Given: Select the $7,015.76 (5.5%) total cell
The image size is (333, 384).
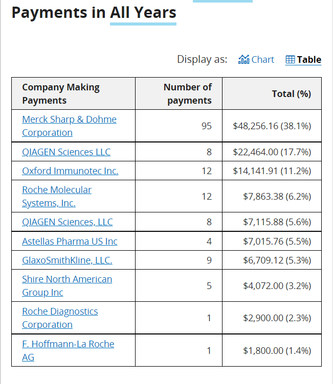Looking at the screenshot, I should click(272, 241).
